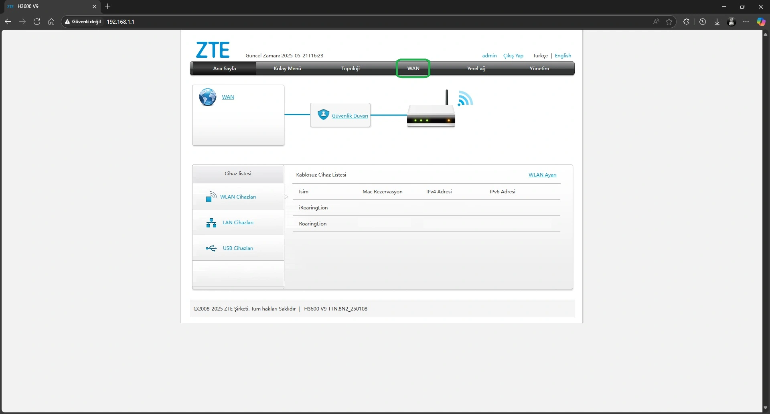Open browser downloads icon
The height and width of the screenshot is (414, 770).
click(x=717, y=22)
